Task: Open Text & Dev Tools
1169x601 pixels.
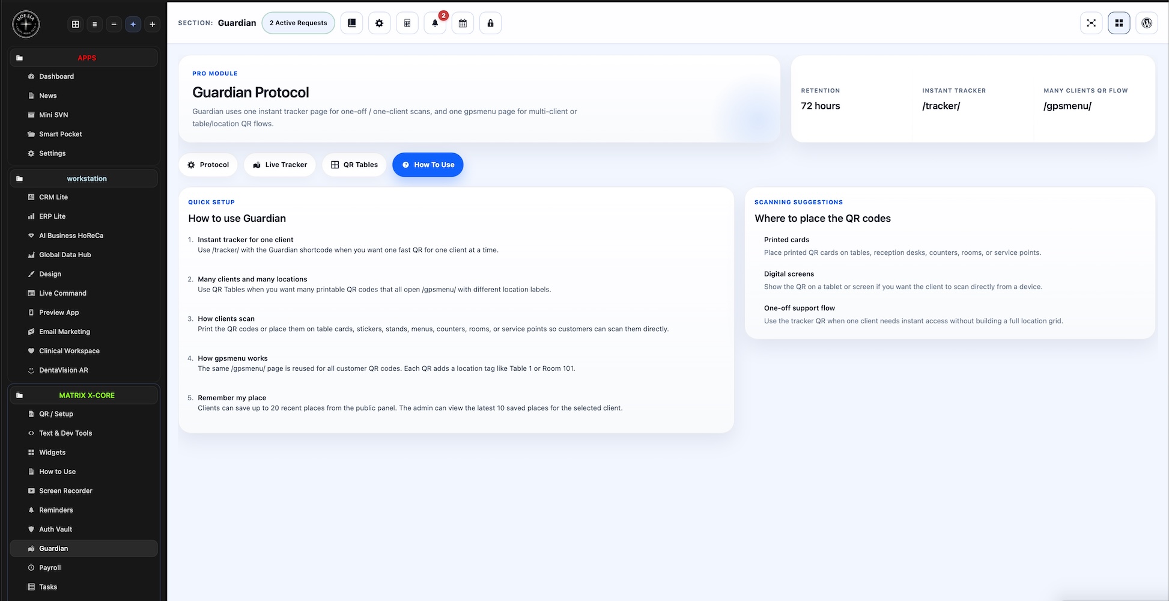Action: click(x=84, y=433)
